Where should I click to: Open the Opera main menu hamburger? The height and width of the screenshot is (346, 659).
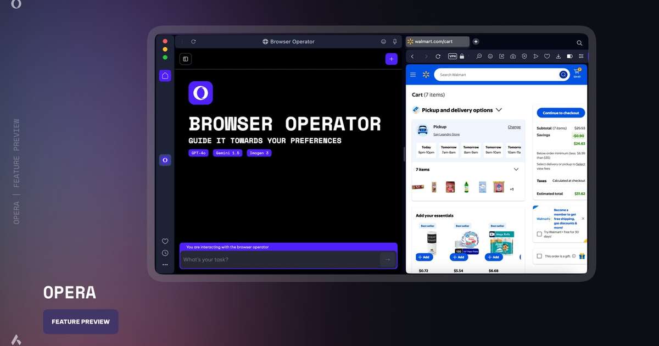581,56
